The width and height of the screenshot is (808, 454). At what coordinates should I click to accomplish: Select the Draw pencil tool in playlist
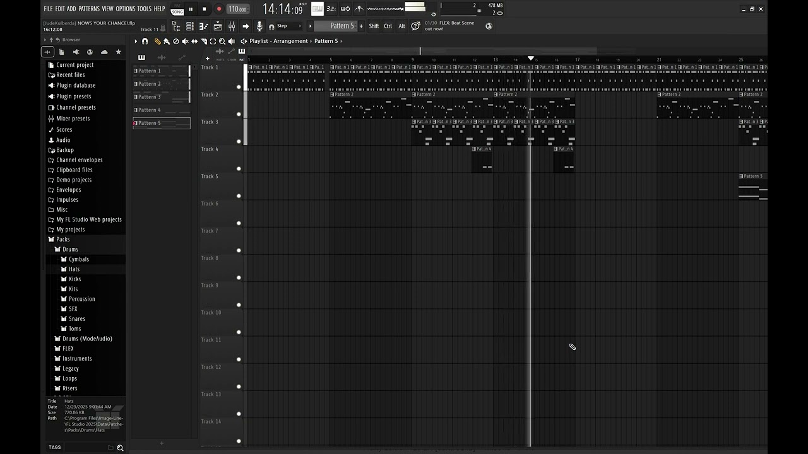pyautogui.click(x=157, y=41)
